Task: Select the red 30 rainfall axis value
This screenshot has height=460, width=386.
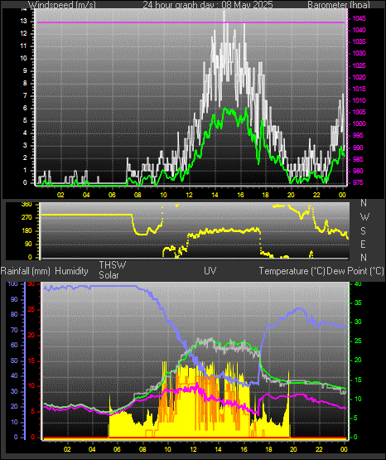Action: click(31, 283)
